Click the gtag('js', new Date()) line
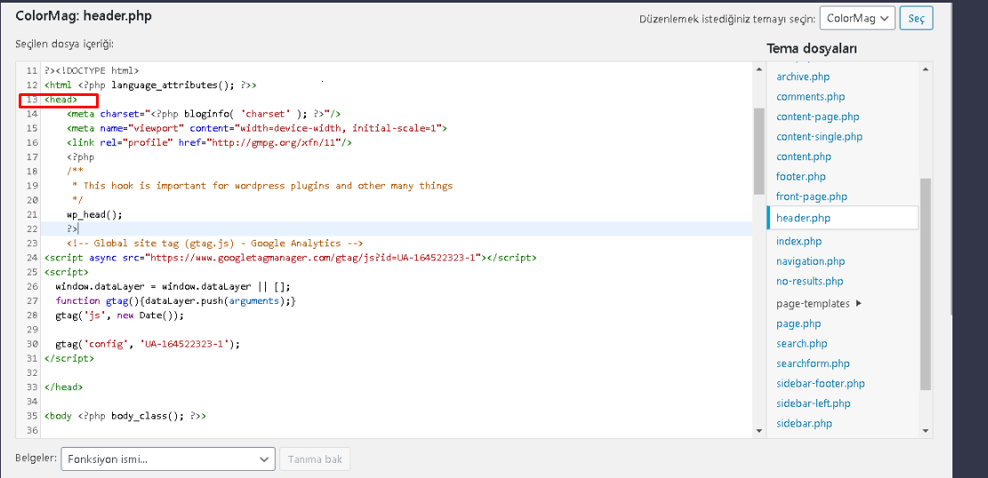This screenshot has height=478, width=988. coord(120,315)
